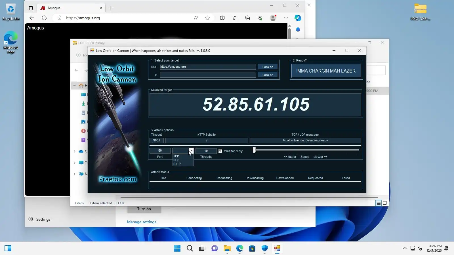Open Windows Security from the taskbar

tap(265, 248)
